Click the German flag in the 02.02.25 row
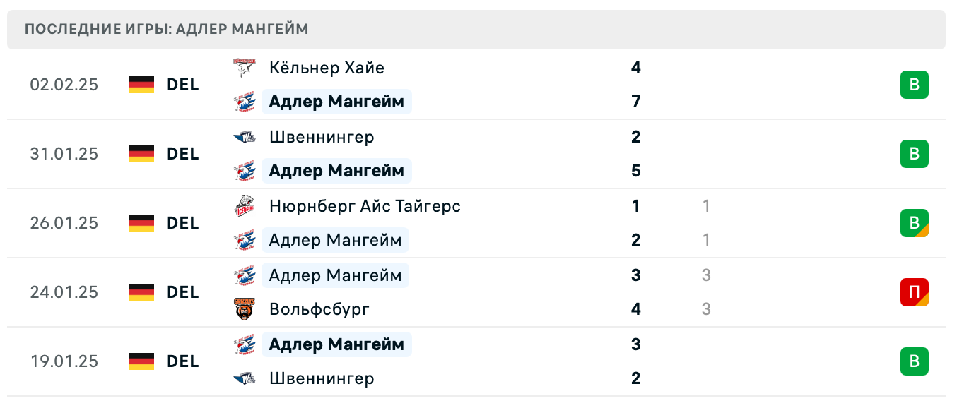 coord(141,85)
